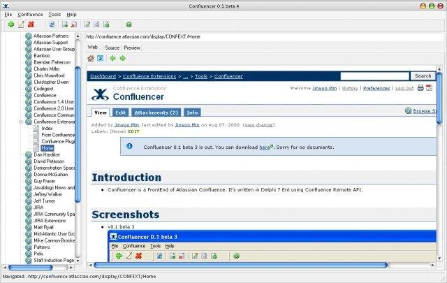Image resolution: width=447 pixels, height=283 pixels.
Task: Open the page Info tab
Action: pos(192,113)
